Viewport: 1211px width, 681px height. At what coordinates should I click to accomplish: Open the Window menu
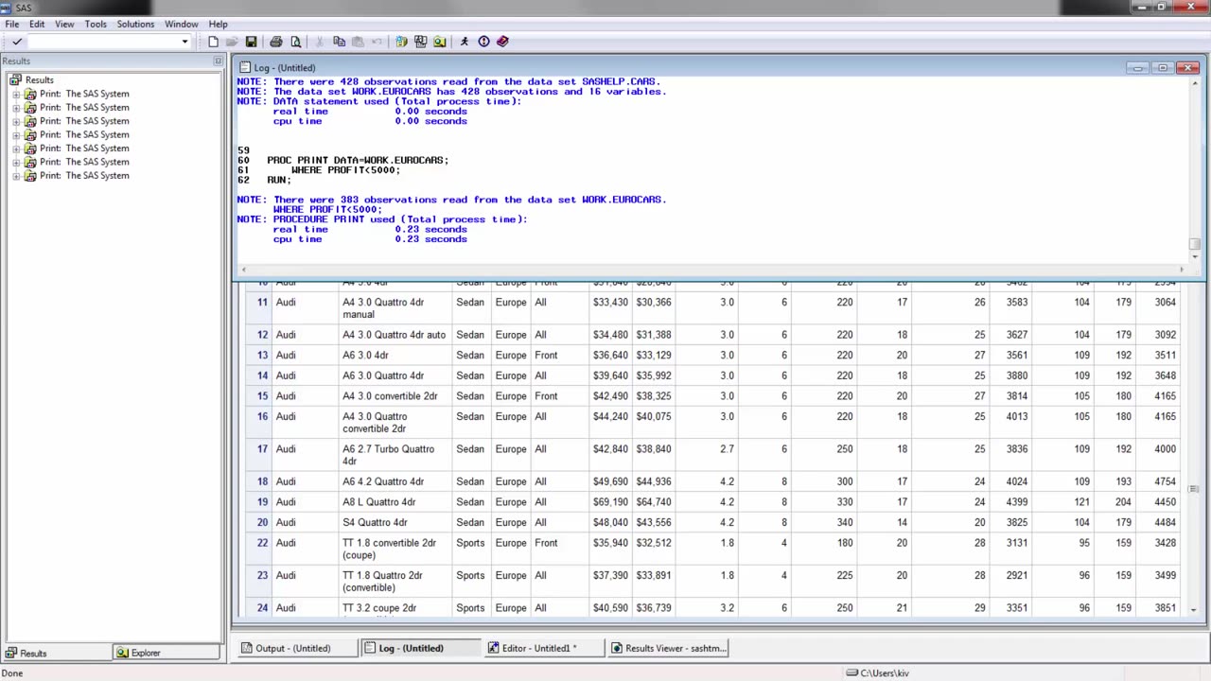point(182,24)
